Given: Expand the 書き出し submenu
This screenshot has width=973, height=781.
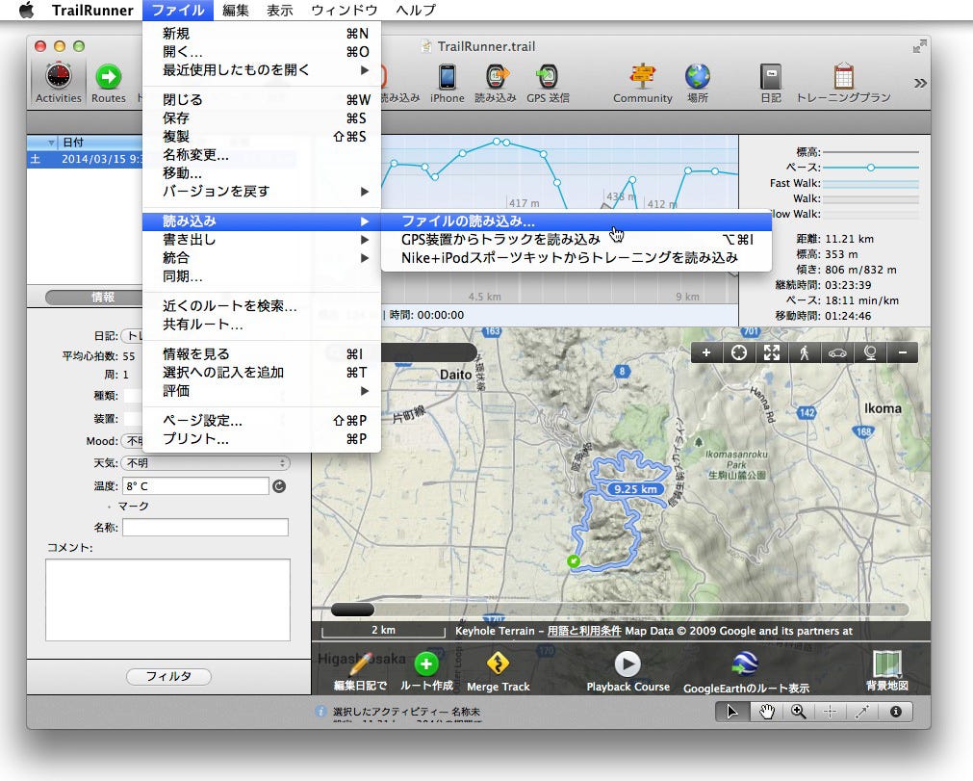Looking at the screenshot, I should click(x=261, y=240).
